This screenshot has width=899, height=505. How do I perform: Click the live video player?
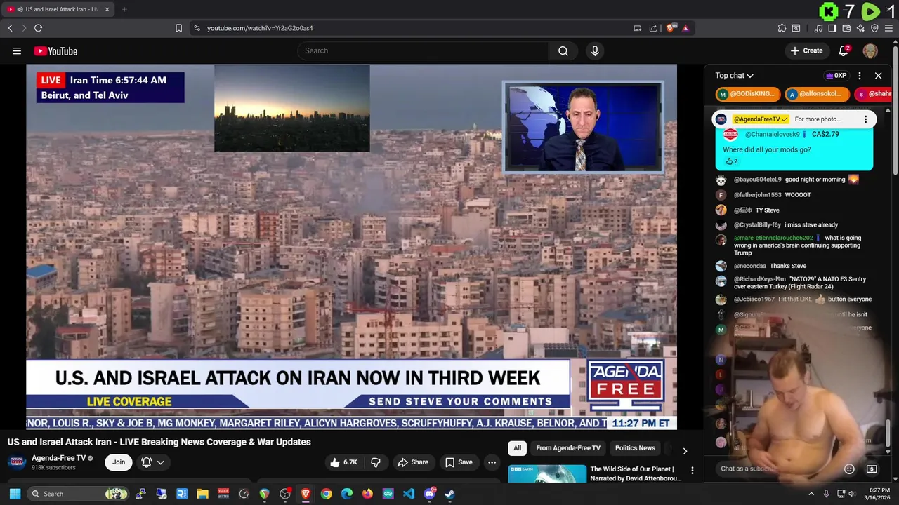tap(351, 247)
